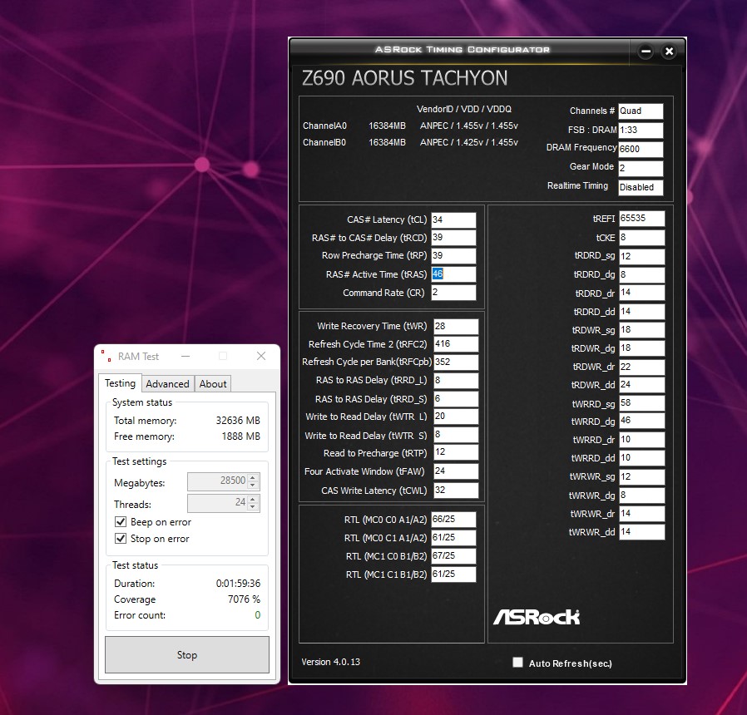
Task: Minimize the ASRock Timing Configurator window
Action: coord(646,52)
